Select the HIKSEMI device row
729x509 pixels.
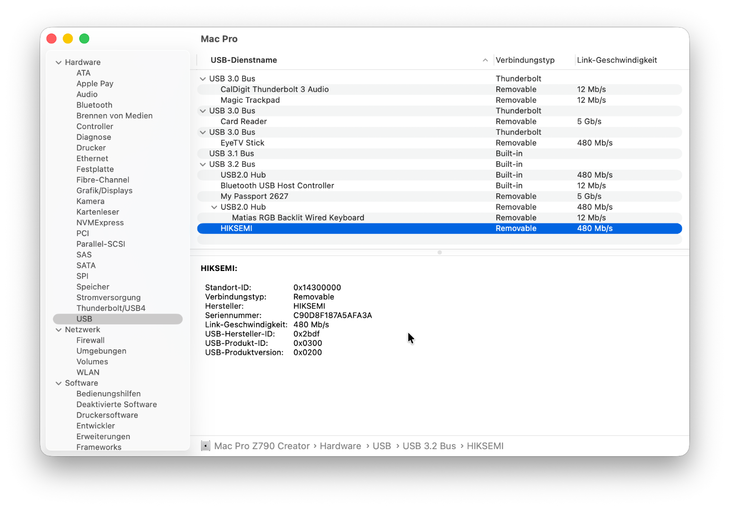pos(440,229)
